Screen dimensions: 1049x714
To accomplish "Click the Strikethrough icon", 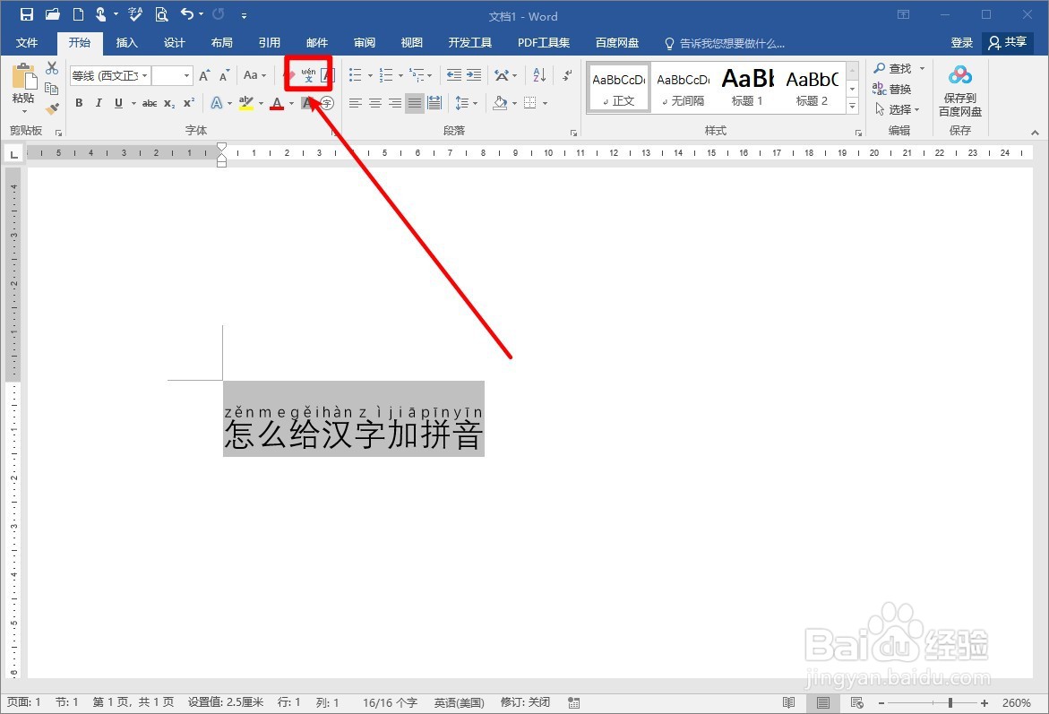I will pos(149,103).
